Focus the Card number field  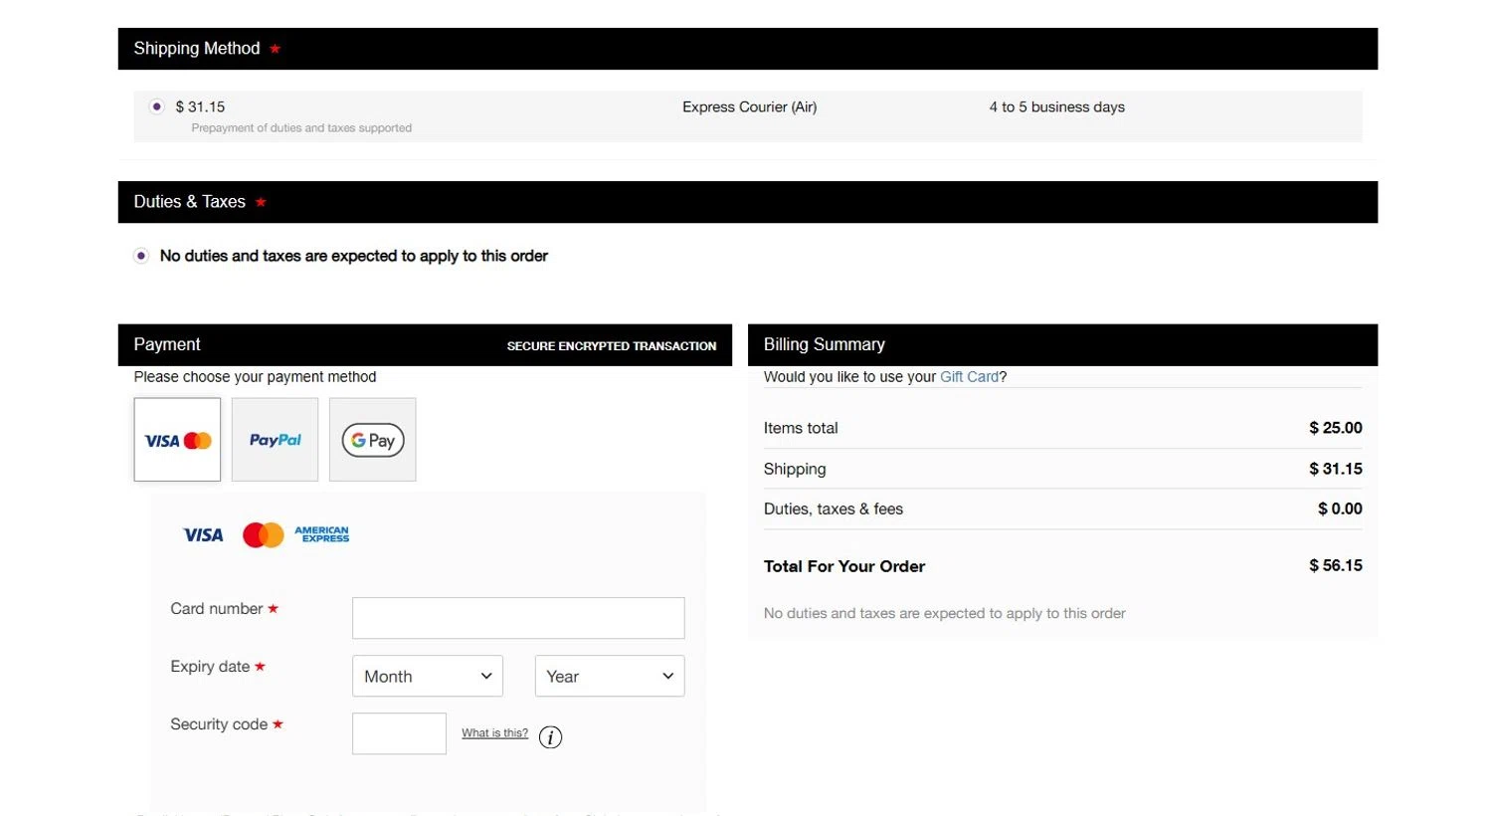518,618
